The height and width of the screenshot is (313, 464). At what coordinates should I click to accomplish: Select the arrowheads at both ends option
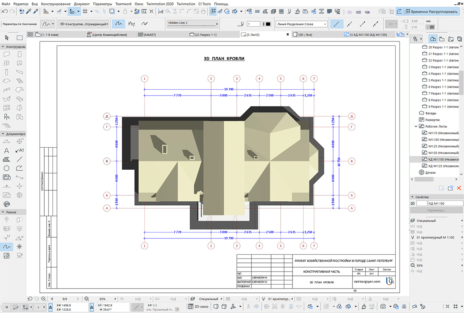pyautogui.click(x=375, y=24)
